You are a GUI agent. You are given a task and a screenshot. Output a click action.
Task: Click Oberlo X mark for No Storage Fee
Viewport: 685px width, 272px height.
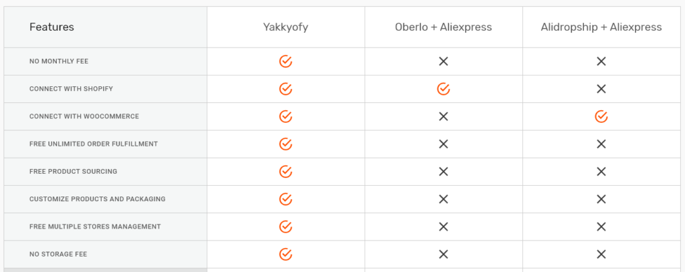point(444,254)
